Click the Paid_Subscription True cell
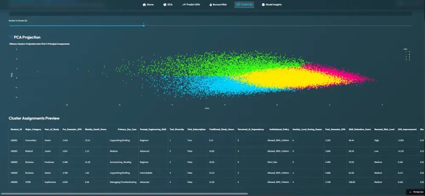This screenshot has width=425, height=196. pyautogui.click(x=190, y=140)
